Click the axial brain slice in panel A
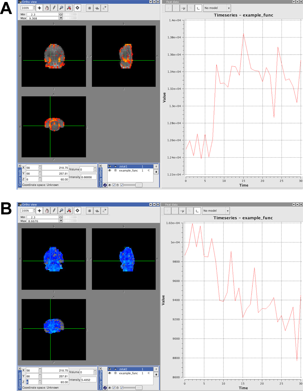This screenshot has width=303, height=391. click(x=54, y=124)
